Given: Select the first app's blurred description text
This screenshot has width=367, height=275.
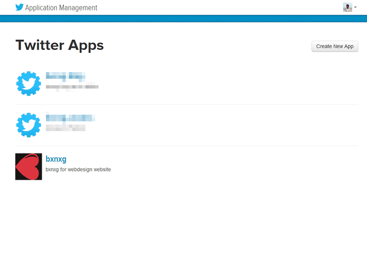Looking at the screenshot, I should [x=72, y=87].
